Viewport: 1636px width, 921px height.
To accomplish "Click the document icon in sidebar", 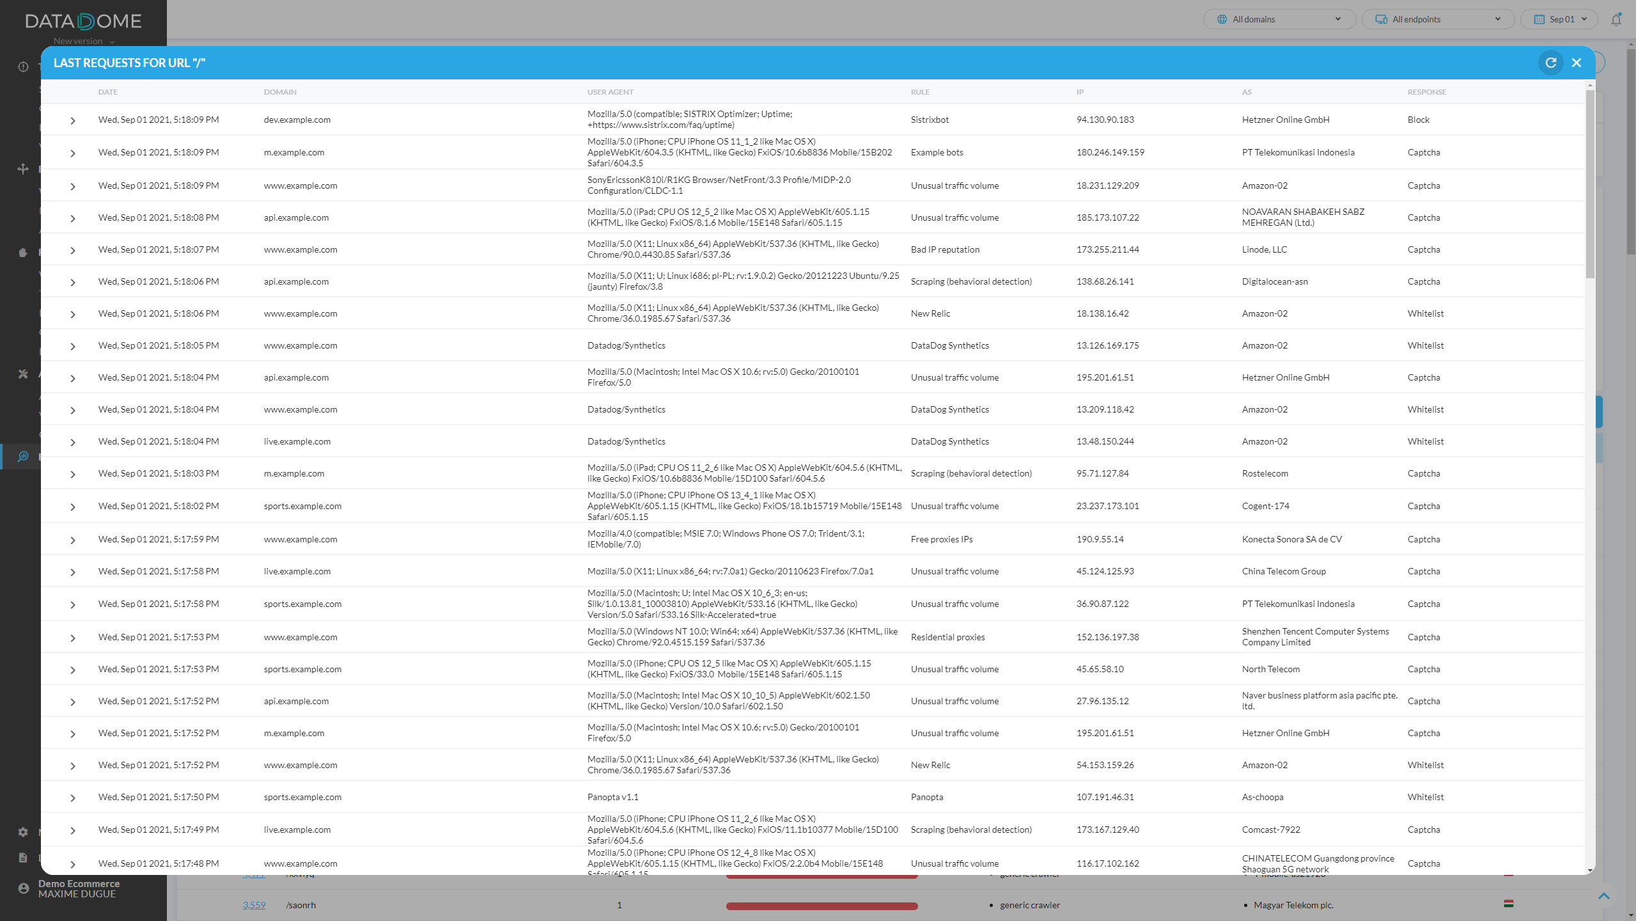I will tap(23, 858).
